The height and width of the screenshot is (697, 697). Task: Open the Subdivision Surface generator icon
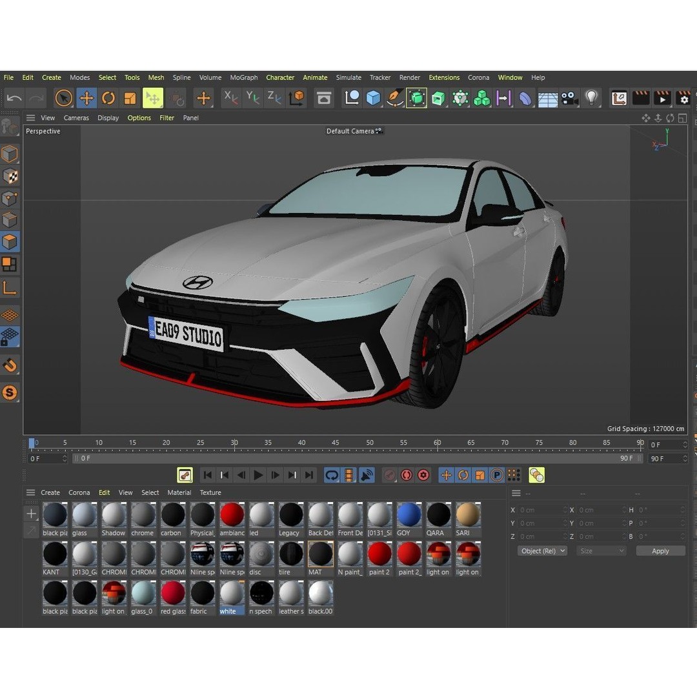click(416, 98)
